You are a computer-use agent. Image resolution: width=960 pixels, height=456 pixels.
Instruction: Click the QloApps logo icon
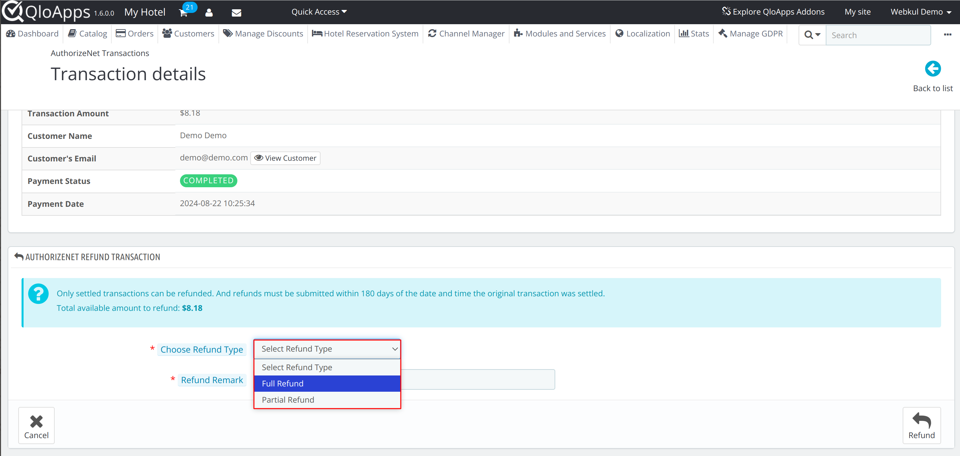click(x=11, y=11)
